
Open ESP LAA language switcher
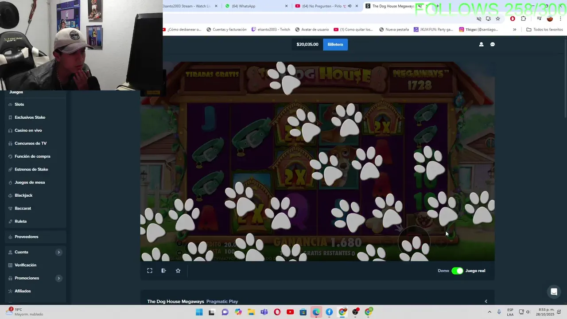point(510,312)
